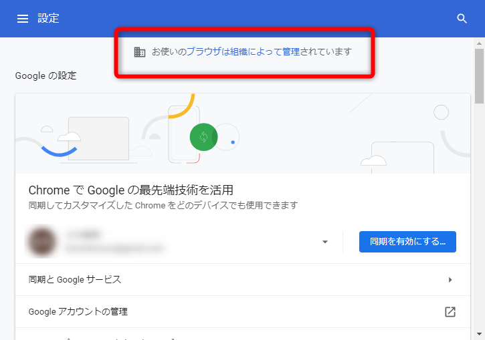Click the organization building icon
The width and height of the screenshot is (485, 340).
[140, 52]
